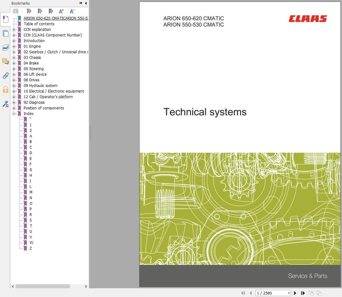The height and width of the screenshot is (297, 342).
Task: Open the Security lock panel
Action: coord(6,89)
